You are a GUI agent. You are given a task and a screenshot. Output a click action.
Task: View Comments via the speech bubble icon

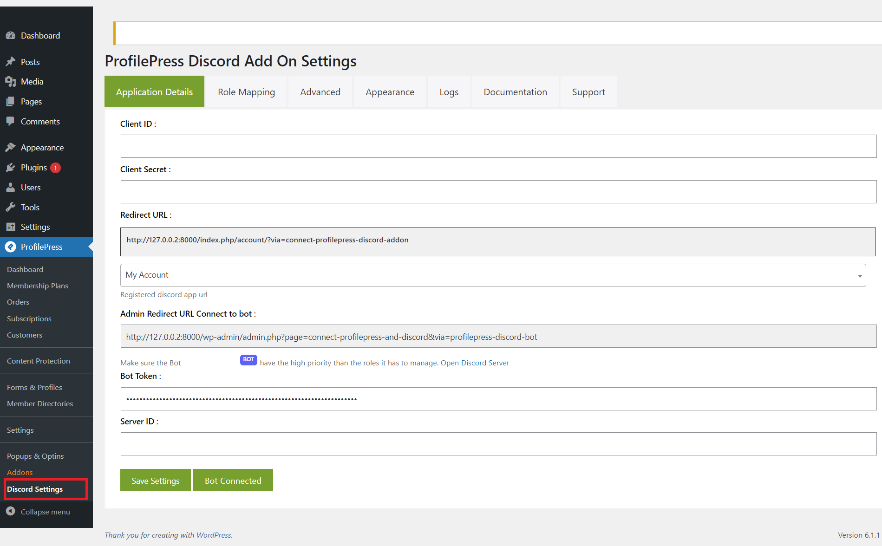click(11, 121)
